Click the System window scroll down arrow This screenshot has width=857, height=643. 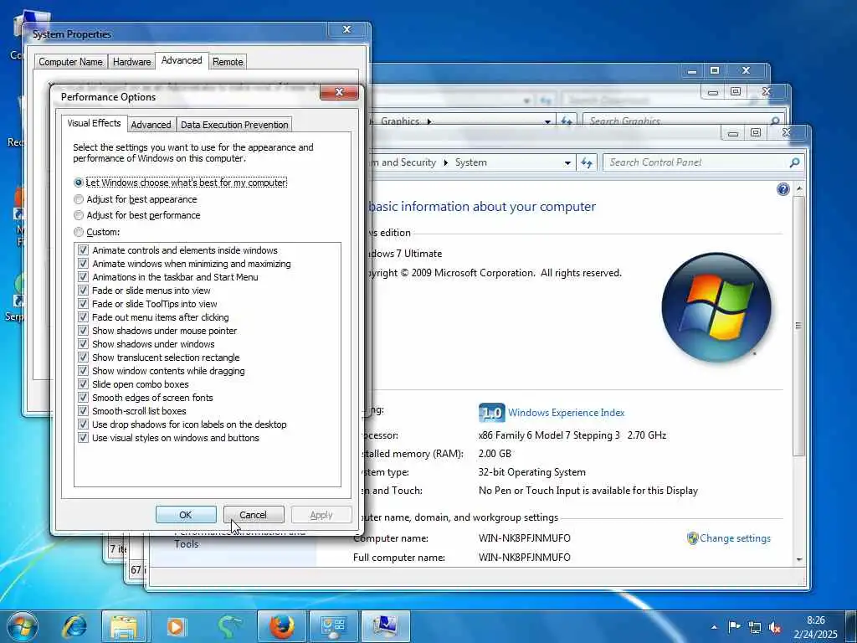799,559
